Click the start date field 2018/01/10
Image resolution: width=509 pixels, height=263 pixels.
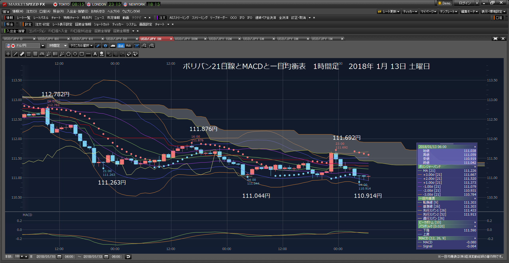coord(46,257)
